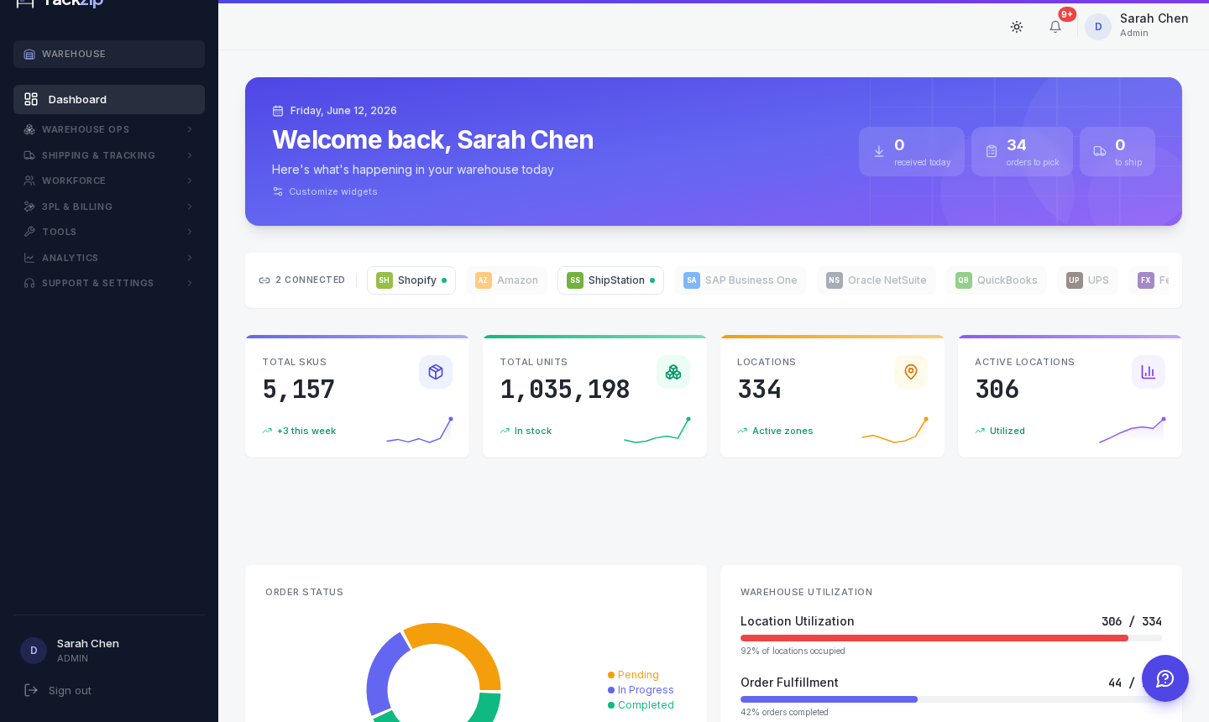The height and width of the screenshot is (722, 1209).
Task: Click the In Progress legend entry
Action: 641,690
